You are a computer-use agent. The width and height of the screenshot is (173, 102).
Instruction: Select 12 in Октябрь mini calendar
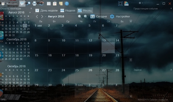click(14, 79)
